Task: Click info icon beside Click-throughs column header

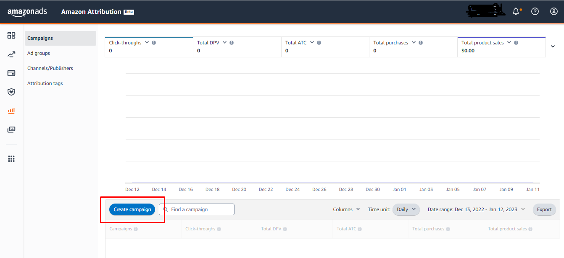Action: click(219, 229)
